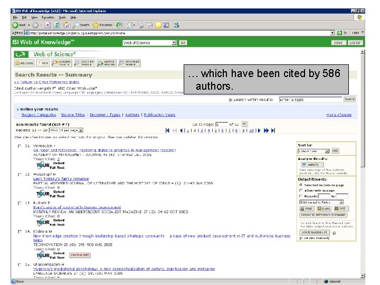Go to next results page arrow
The image size is (380, 285).
[x=259, y=130]
